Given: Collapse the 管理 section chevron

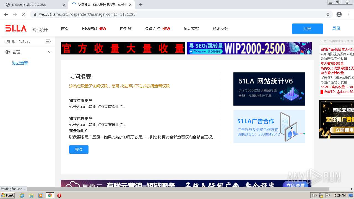Looking at the screenshot, I should tap(50, 52).
